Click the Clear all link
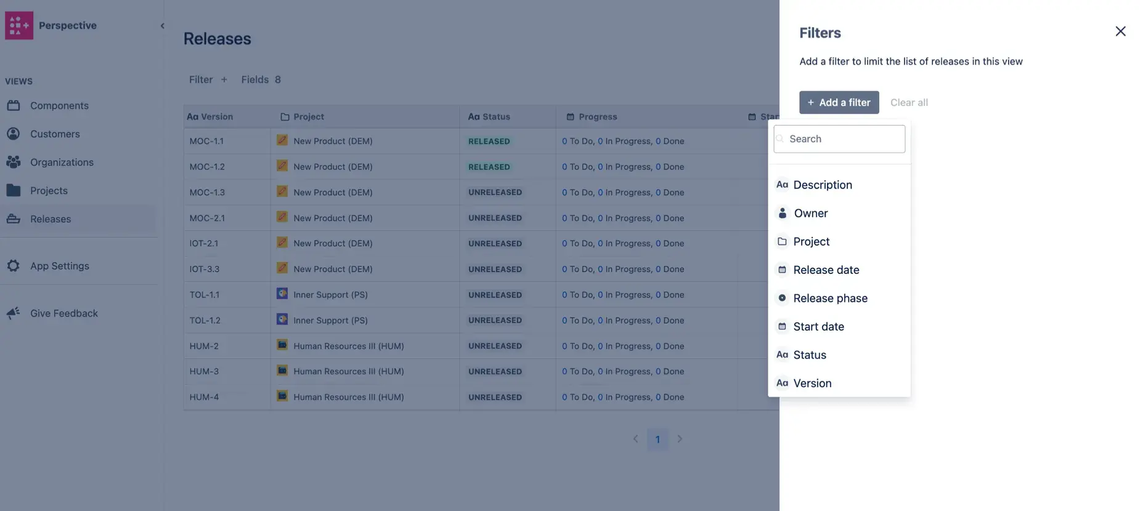Viewport: 1140px width, 511px height. pos(908,103)
